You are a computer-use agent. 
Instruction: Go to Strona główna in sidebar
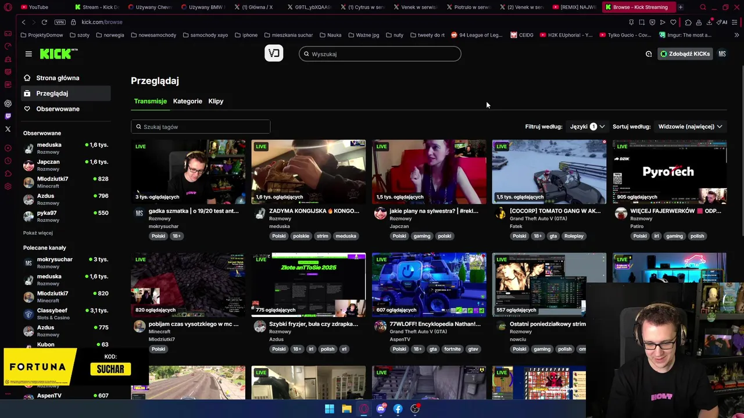coord(65,78)
